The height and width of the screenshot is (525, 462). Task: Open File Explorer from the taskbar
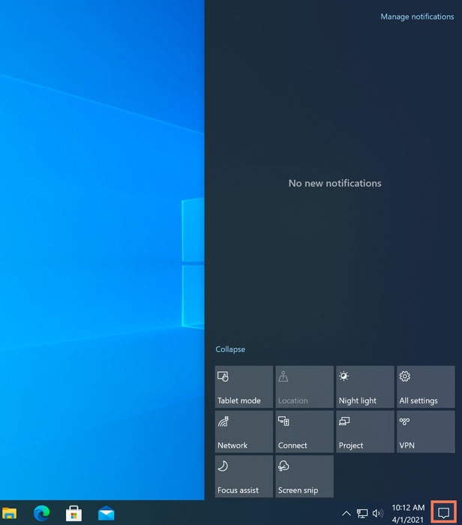tap(10, 514)
